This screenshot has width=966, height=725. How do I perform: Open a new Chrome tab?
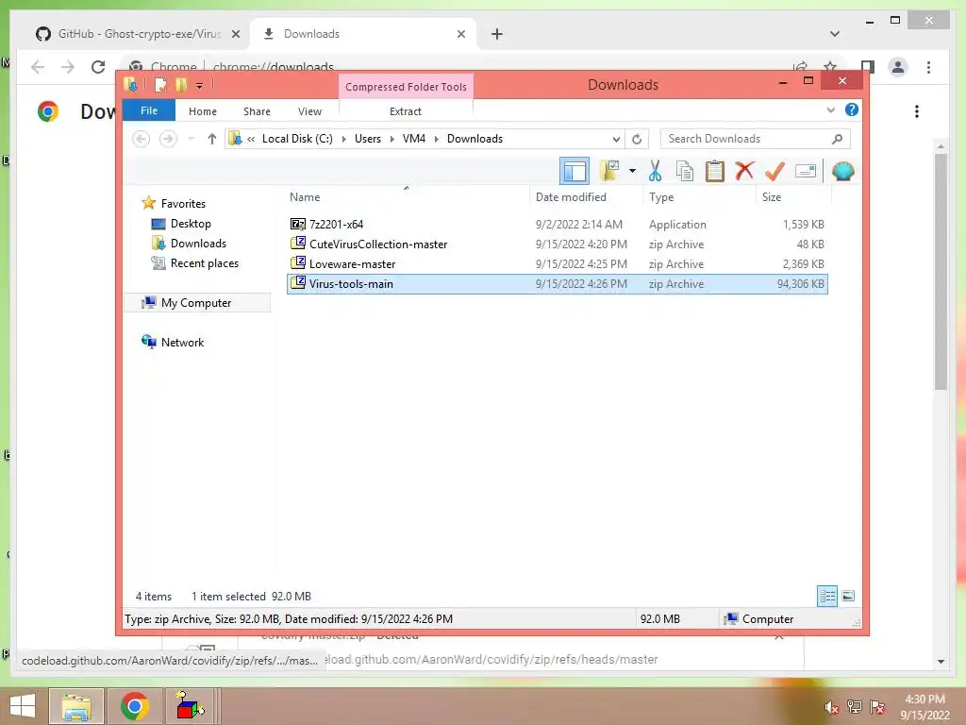pyautogui.click(x=496, y=34)
